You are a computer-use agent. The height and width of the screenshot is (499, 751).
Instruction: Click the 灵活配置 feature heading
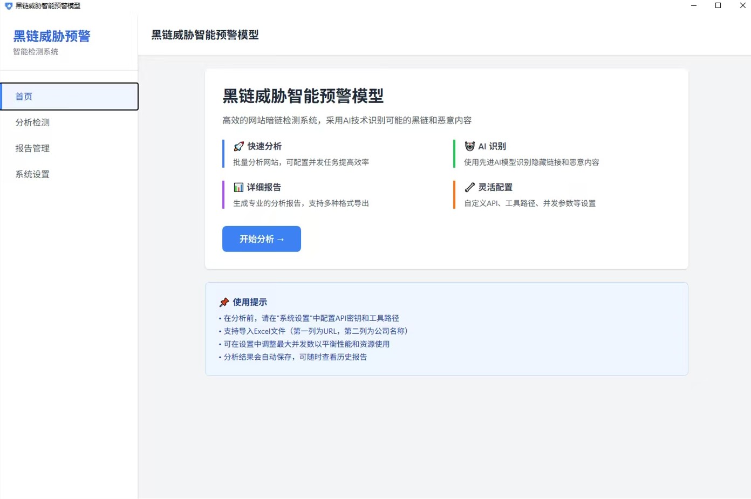(495, 187)
